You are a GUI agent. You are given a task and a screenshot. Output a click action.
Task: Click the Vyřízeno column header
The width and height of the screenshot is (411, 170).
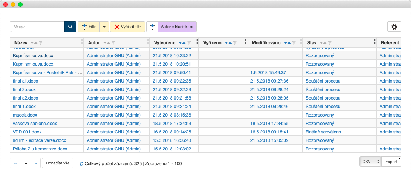point(212,43)
